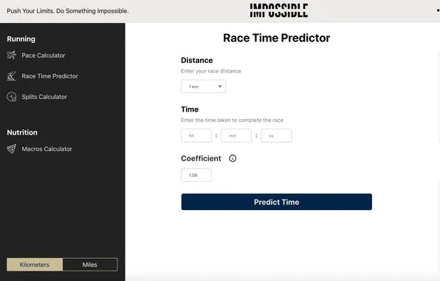
Task: Click the Predict Time button
Action: pyautogui.click(x=277, y=202)
